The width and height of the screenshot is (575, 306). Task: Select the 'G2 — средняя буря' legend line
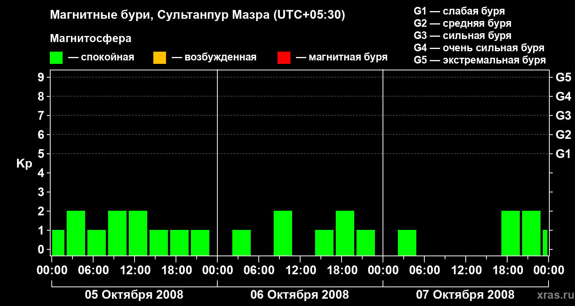point(463,23)
